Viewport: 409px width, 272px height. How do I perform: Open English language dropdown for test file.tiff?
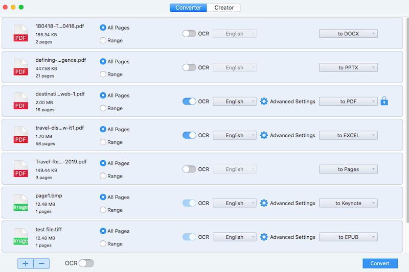234,237
